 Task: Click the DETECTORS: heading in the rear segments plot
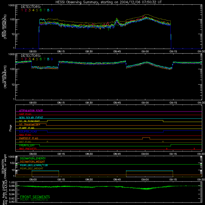[x=31, y=56]
